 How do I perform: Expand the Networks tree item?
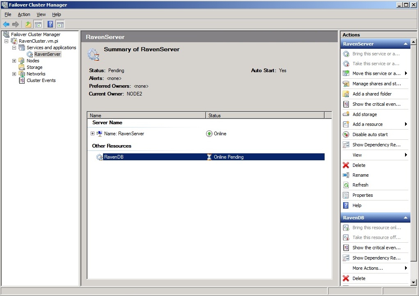tap(14, 74)
